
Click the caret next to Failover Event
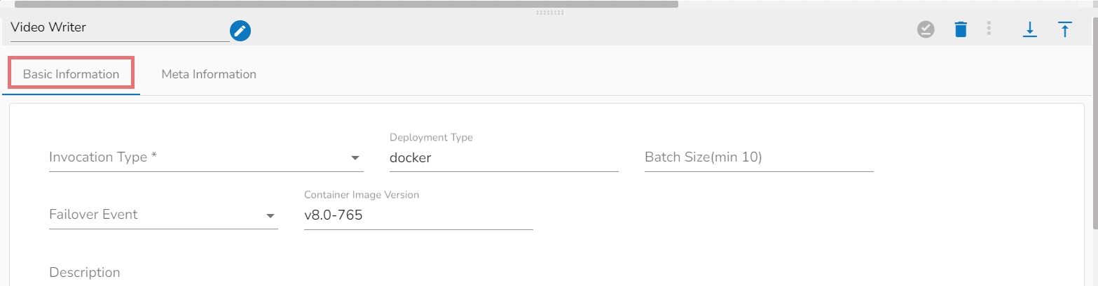point(270,216)
